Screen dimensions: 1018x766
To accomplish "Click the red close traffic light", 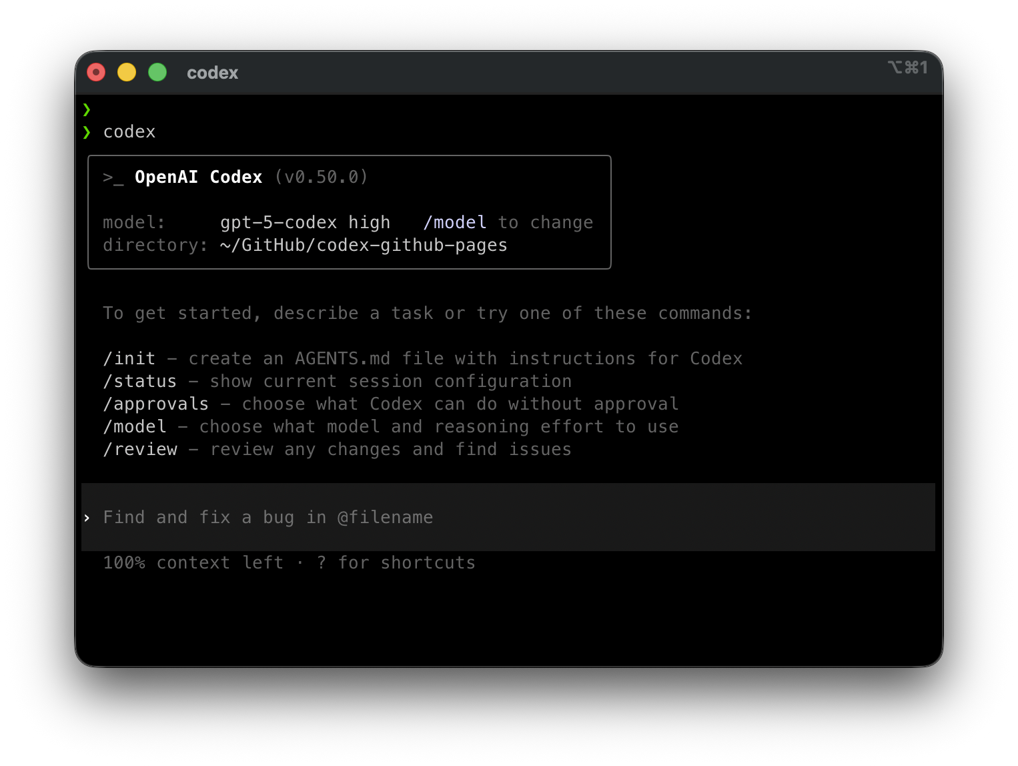I will pos(96,72).
